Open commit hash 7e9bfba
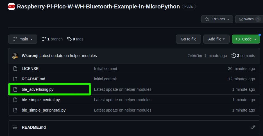The width and height of the screenshot is (263, 136). (x=195, y=56)
